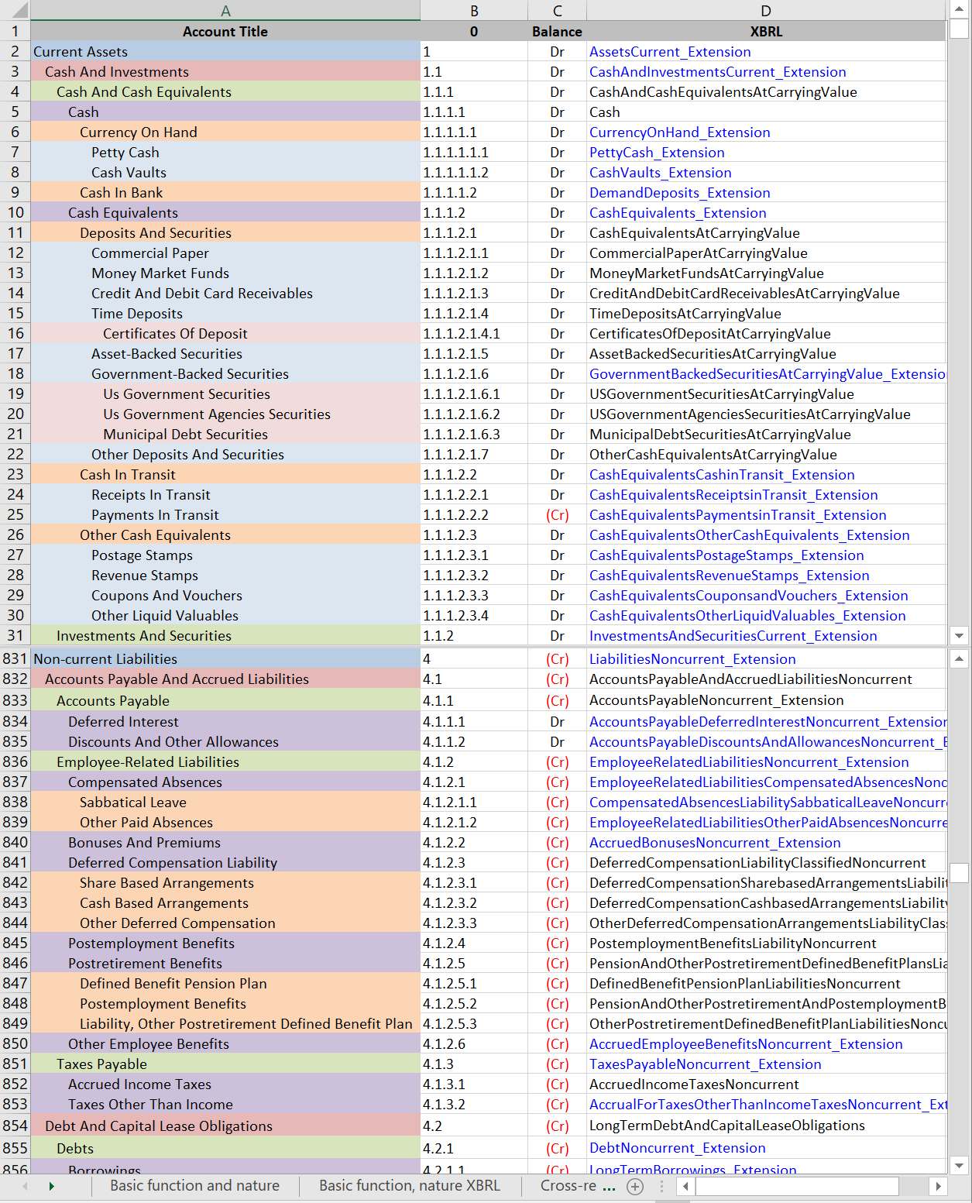Add a new sheet with the plus button
Image resolution: width=972 pixels, height=1203 pixels.
[635, 1186]
